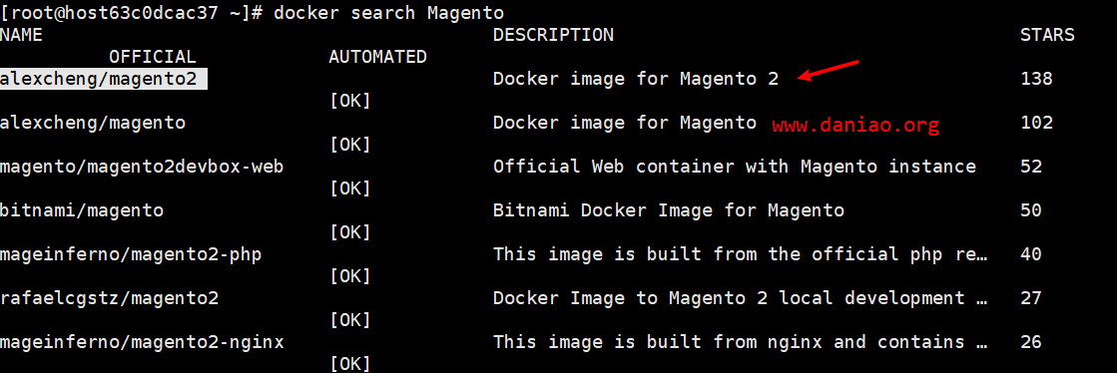The width and height of the screenshot is (1117, 373).
Task: Click the DESCRIPTION column header
Action: tap(553, 35)
